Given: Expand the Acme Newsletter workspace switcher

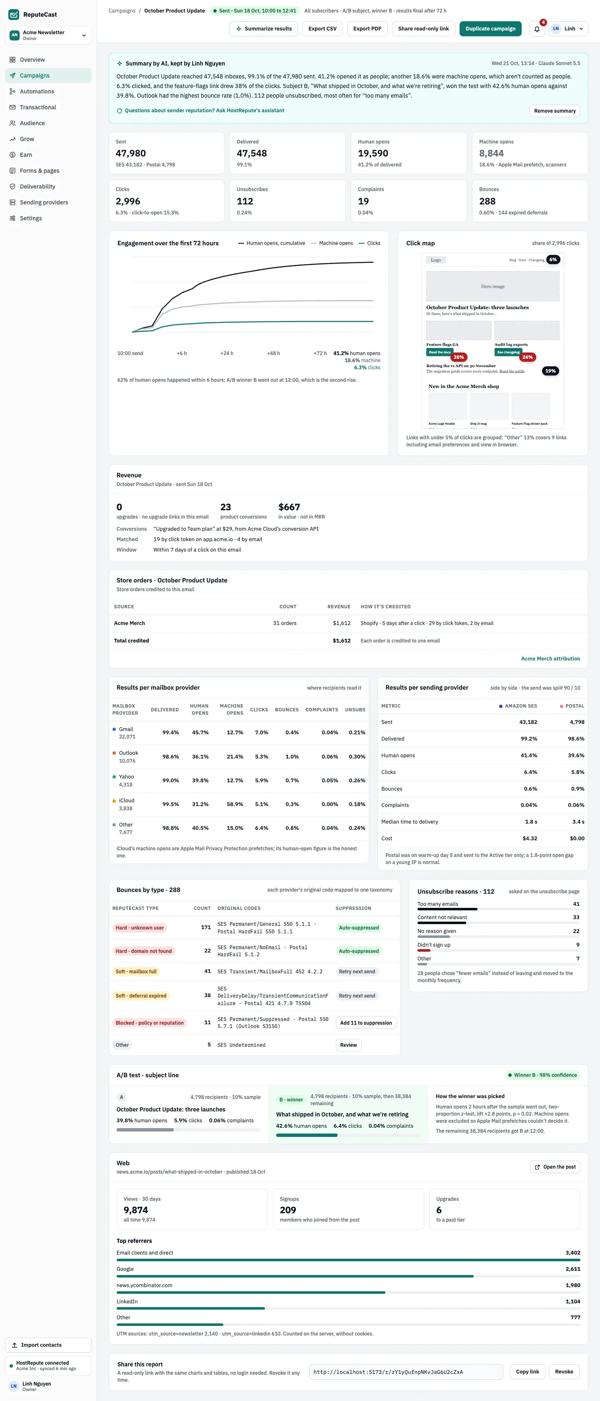Looking at the screenshot, I should pos(48,35).
